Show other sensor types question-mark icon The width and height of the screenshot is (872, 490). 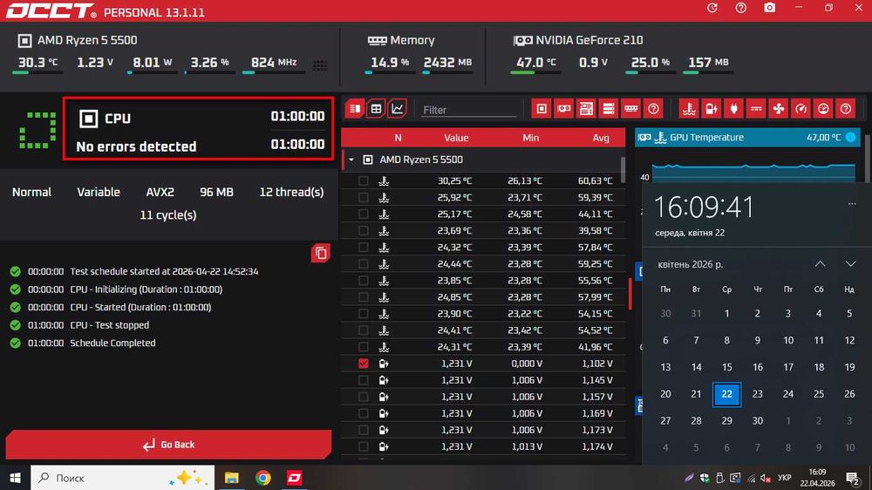pos(846,108)
